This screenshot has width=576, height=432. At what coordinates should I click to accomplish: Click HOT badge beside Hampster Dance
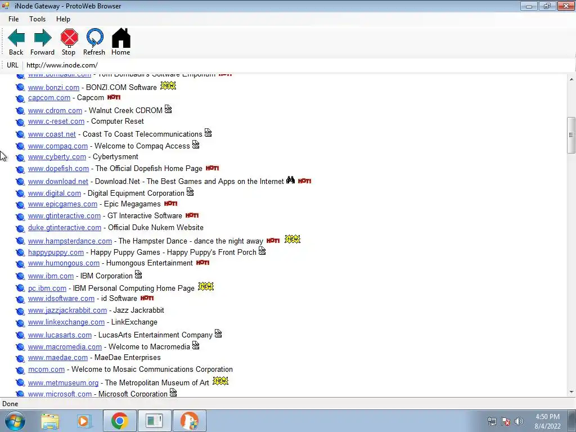pyautogui.click(x=273, y=241)
